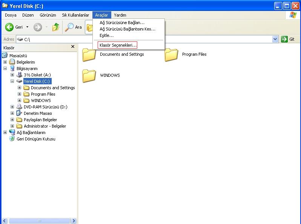Open the Sık Kullanılanlar menu
The height and width of the screenshot is (224, 301).
(75, 15)
